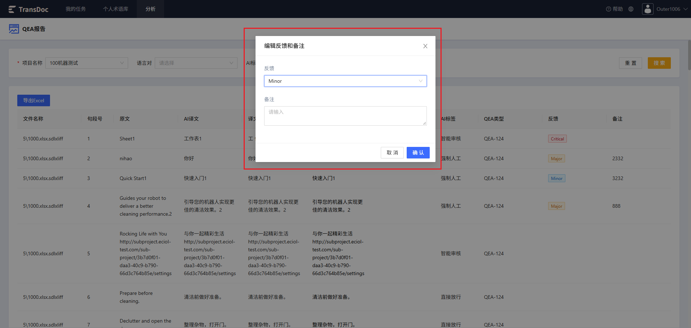Focus the 备注 text area
This screenshot has height=328, width=691.
click(x=345, y=116)
